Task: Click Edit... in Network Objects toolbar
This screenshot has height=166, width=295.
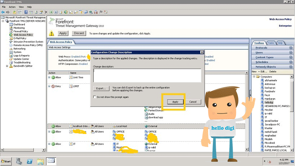Action: [264, 72]
